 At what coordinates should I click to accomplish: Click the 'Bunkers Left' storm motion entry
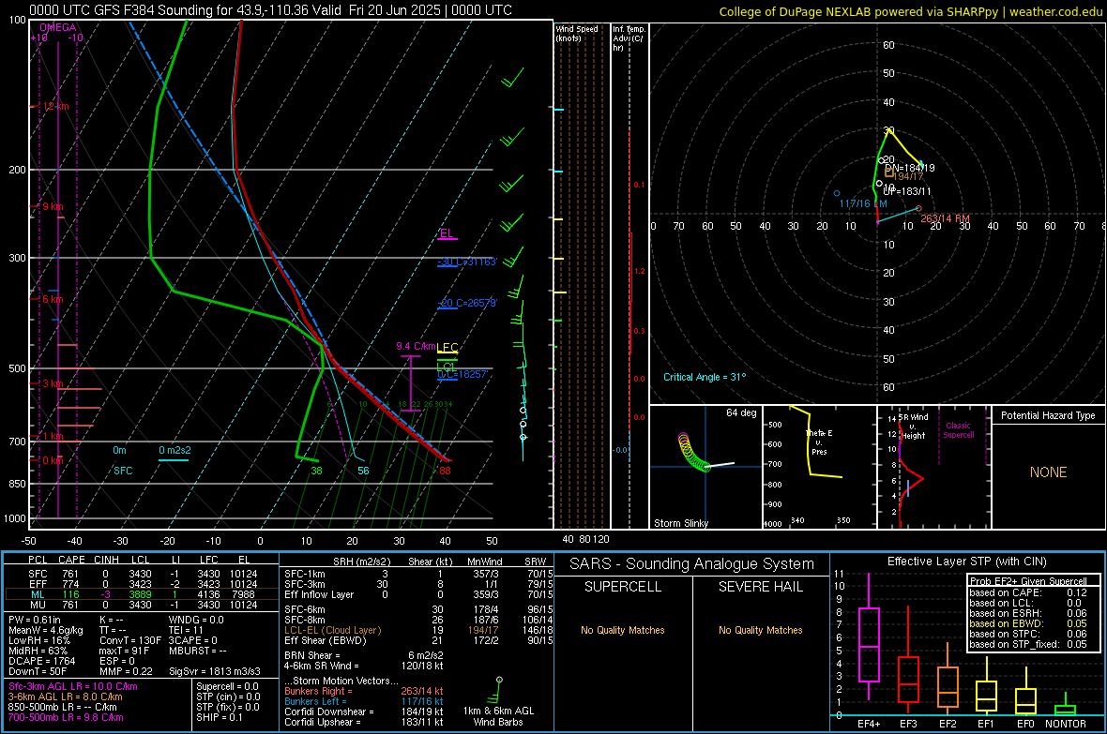(364, 701)
